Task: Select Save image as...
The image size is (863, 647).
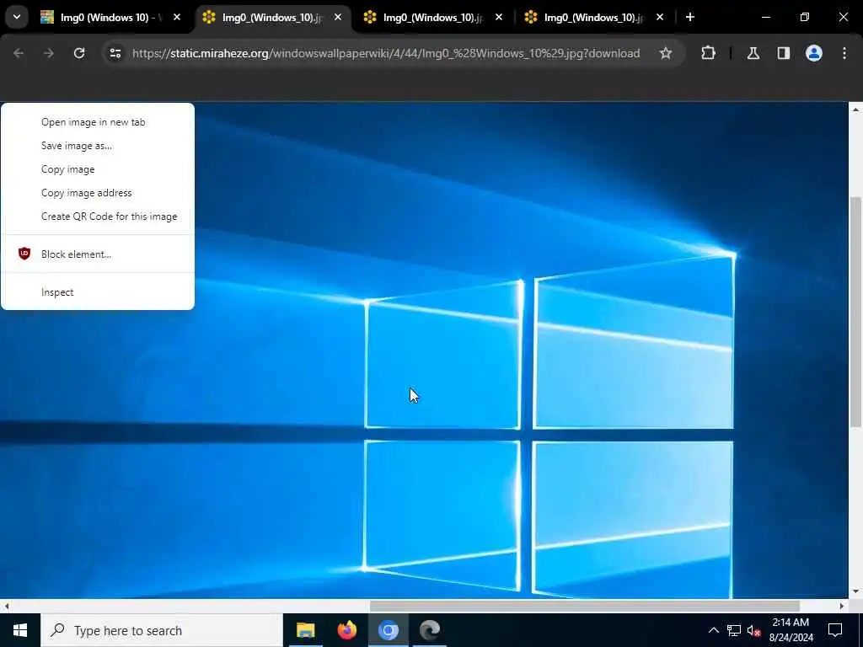Action: [98, 146]
